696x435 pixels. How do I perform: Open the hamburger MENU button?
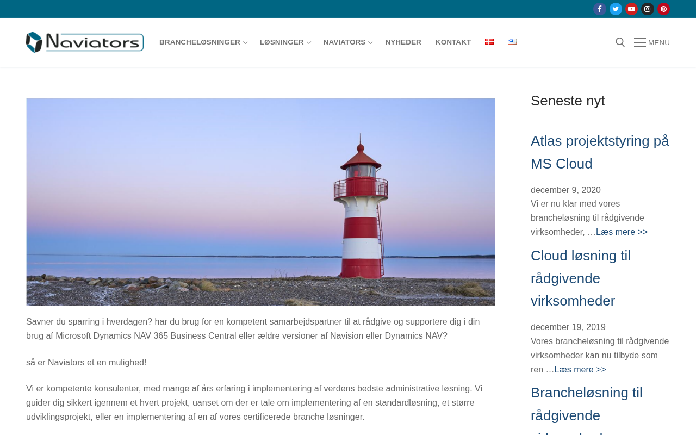pyautogui.click(x=652, y=42)
